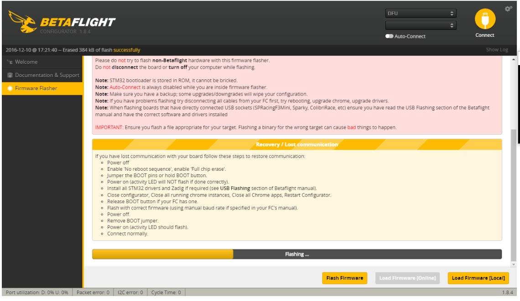Click the 'Remove BOOT jumper.' step
Image resolution: width=520 pixels, height=301 pixels.
[x=133, y=221]
